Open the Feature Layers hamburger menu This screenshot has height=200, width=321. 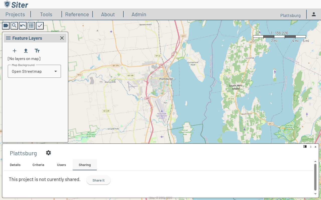click(x=8, y=38)
